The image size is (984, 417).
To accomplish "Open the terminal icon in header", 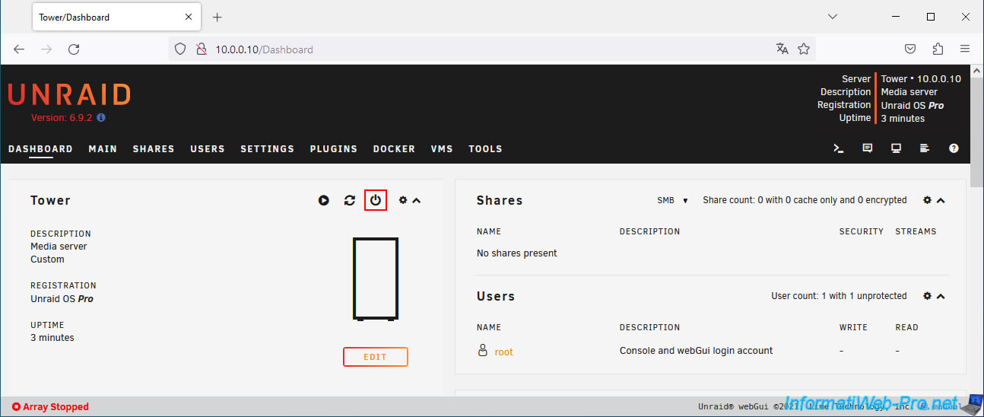I will (839, 148).
